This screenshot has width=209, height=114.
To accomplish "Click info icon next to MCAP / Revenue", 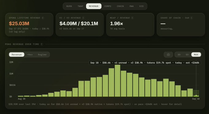I will [132, 18].
